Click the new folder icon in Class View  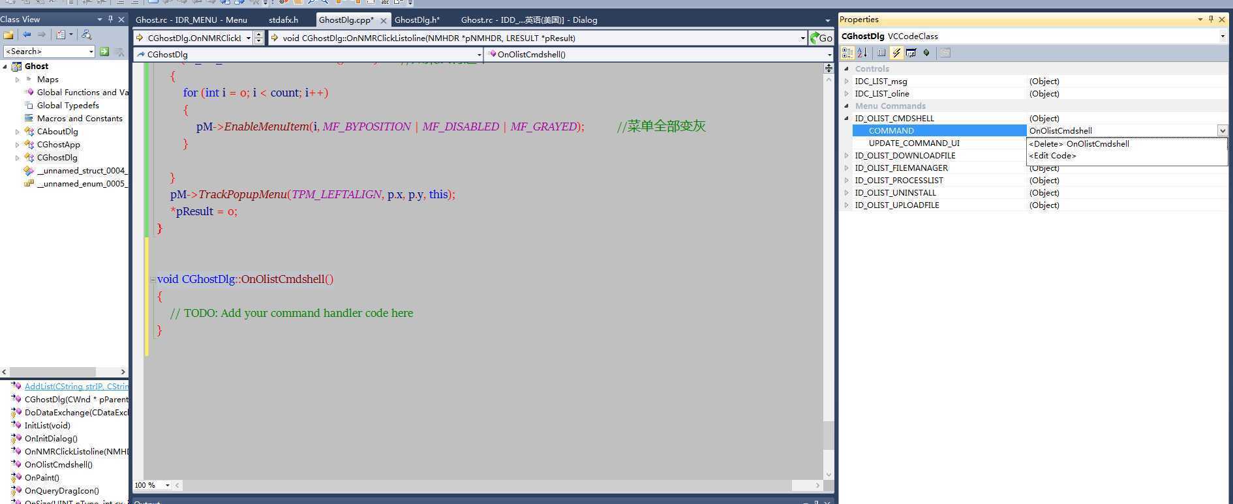(x=8, y=35)
